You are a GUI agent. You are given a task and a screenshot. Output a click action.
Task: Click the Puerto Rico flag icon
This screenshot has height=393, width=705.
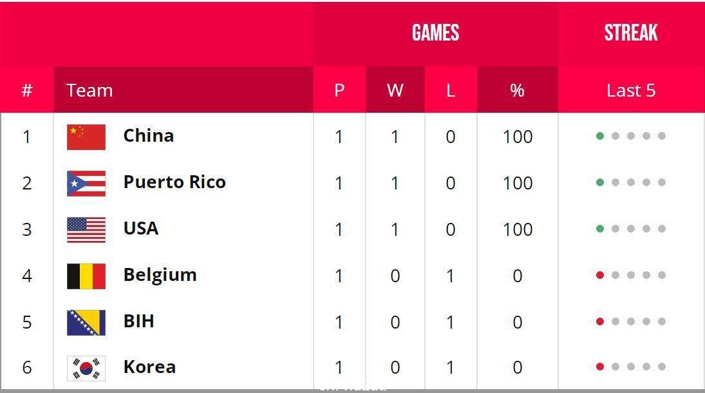coord(86,183)
